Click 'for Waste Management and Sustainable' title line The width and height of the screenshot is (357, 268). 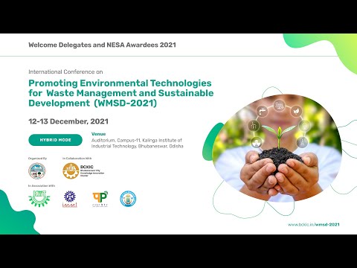[x=121, y=93]
